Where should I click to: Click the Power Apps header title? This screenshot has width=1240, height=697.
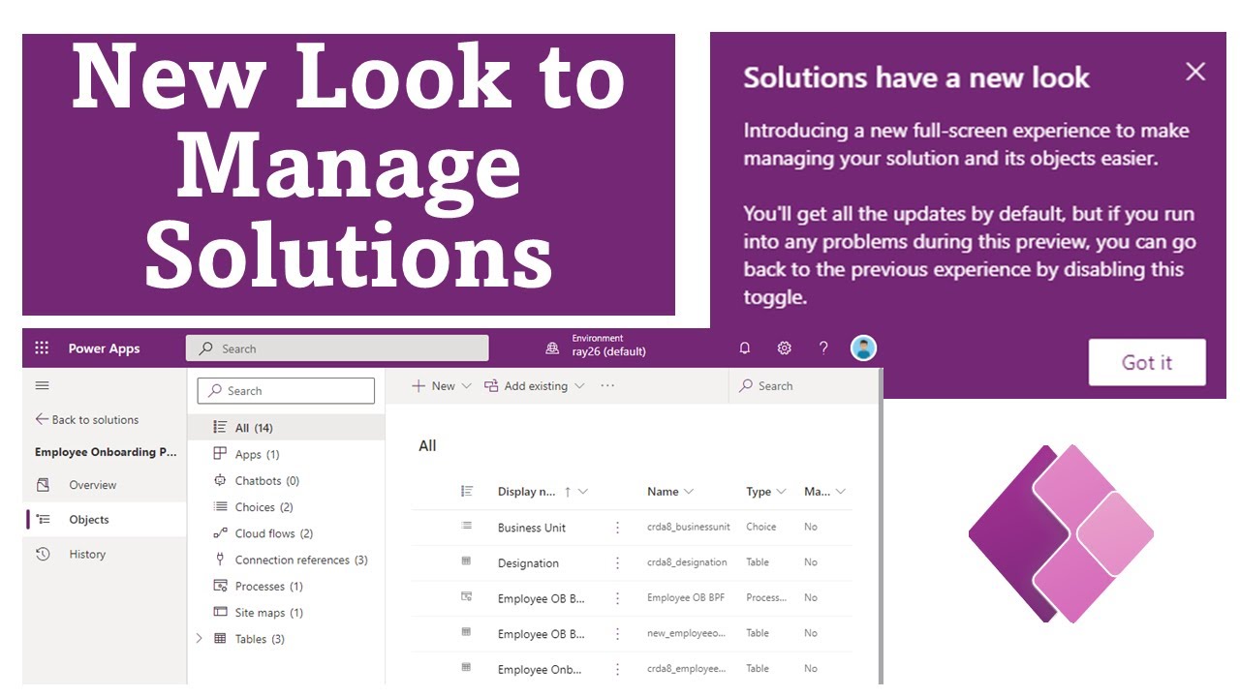tap(104, 348)
